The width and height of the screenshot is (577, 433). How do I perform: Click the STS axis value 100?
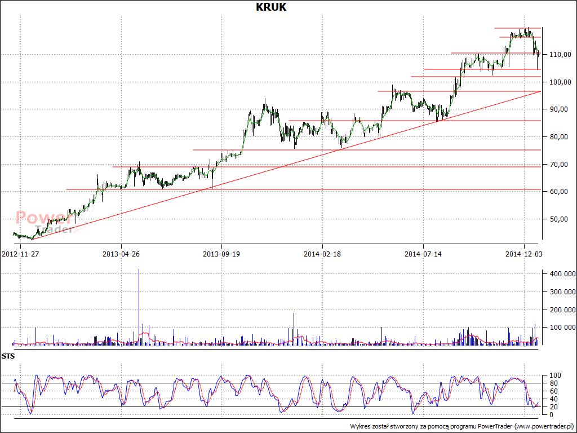click(x=554, y=375)
